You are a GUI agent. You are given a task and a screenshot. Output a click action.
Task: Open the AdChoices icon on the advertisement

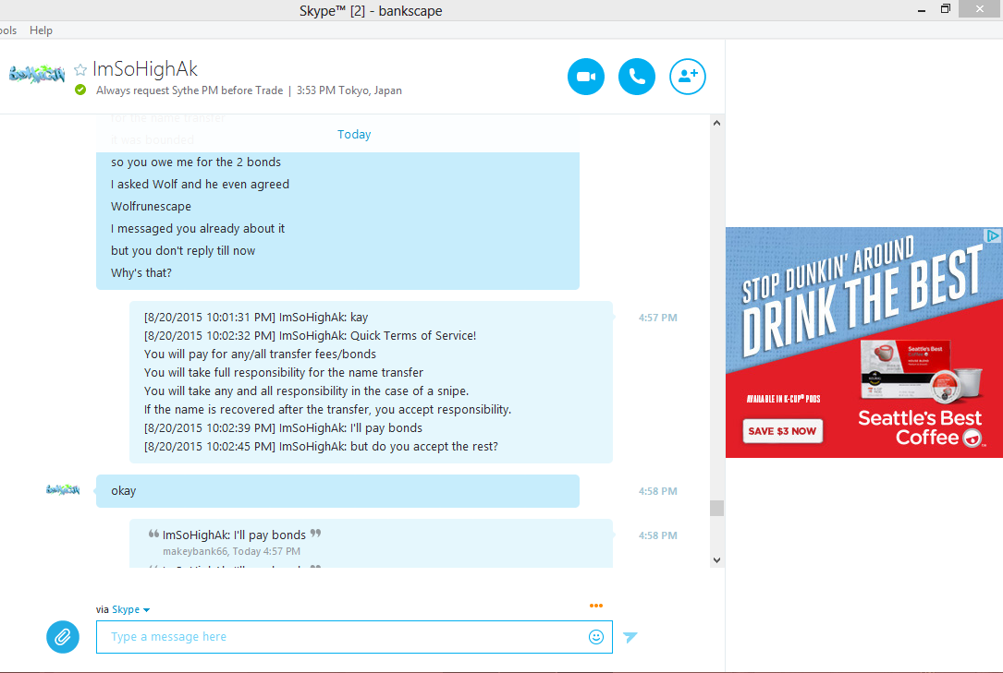pos(992,235)
